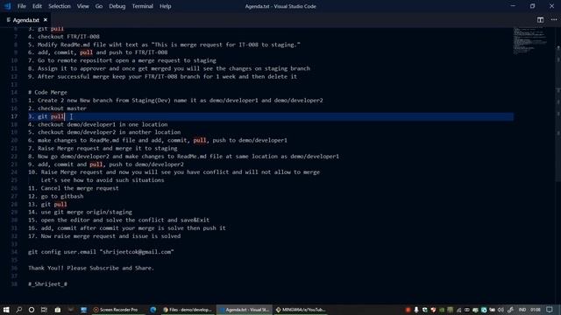Click the microphone tray icon

[x=416, y=310]
